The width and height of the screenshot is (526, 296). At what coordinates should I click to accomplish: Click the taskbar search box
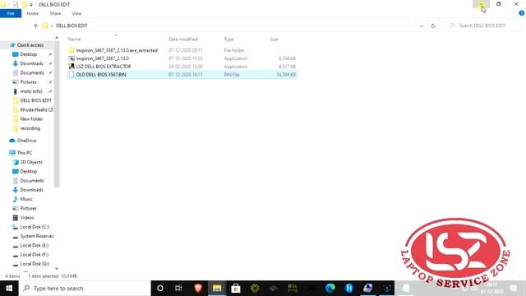(85, 289)
